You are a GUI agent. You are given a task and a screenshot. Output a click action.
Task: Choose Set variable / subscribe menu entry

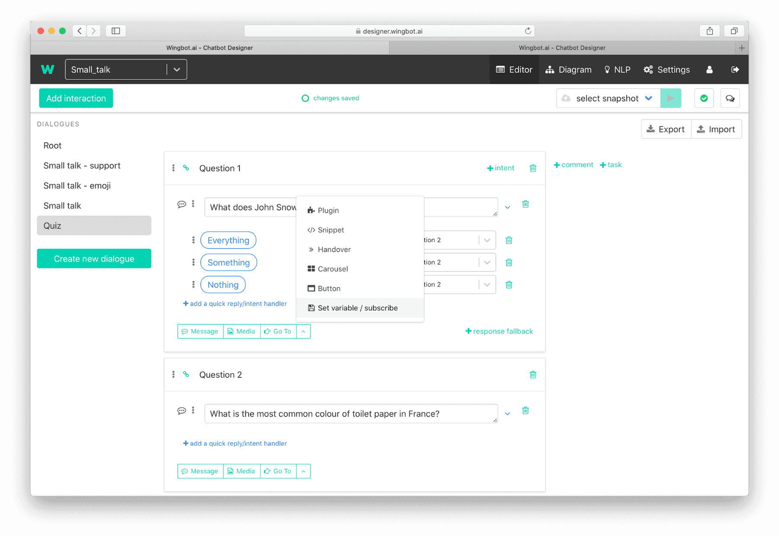(357, 308)
